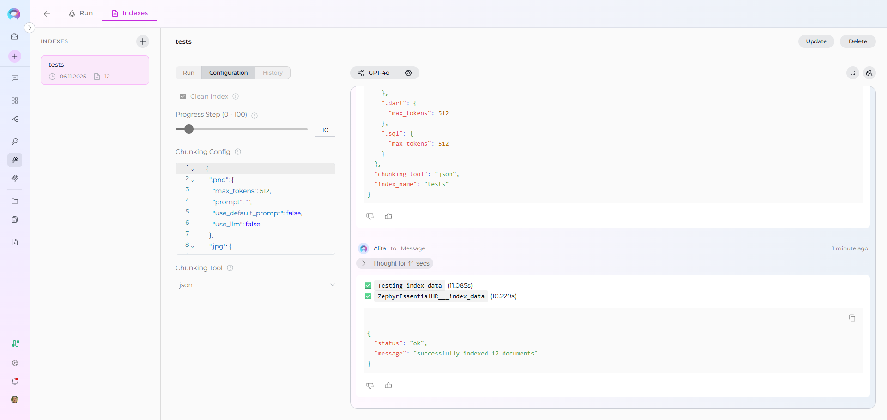
Task: Thumbs down the successfully indexed response
Action: 370,385
